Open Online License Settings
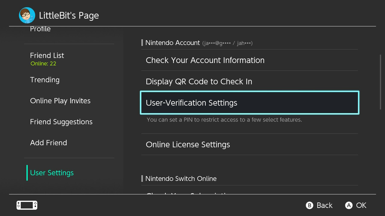 tap(249, 144)
